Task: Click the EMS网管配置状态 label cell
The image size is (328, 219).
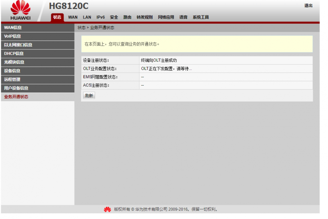Action: tap(110, 77)
